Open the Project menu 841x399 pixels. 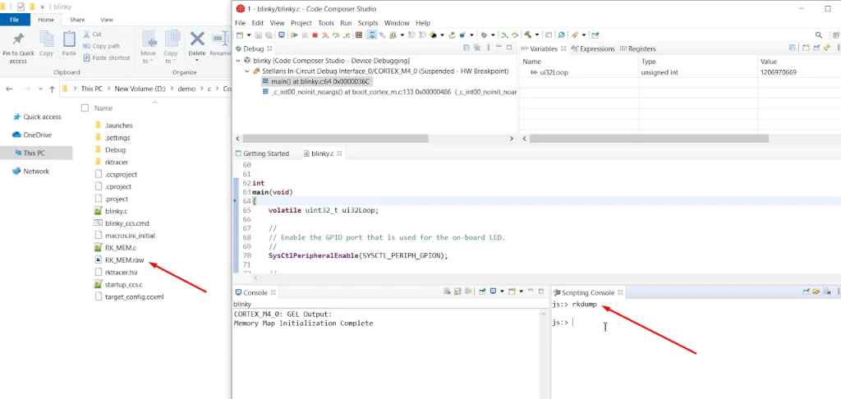point(301,23)
